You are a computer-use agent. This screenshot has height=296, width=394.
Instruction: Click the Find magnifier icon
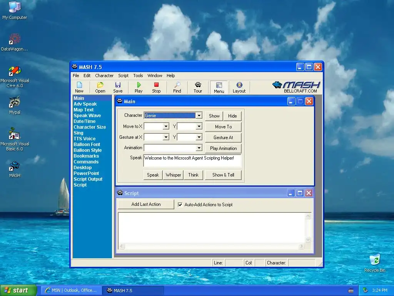[177, 87]
